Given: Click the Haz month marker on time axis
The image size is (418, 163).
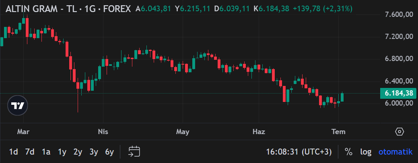Looking at the screenshot, I should pos(259,132).
